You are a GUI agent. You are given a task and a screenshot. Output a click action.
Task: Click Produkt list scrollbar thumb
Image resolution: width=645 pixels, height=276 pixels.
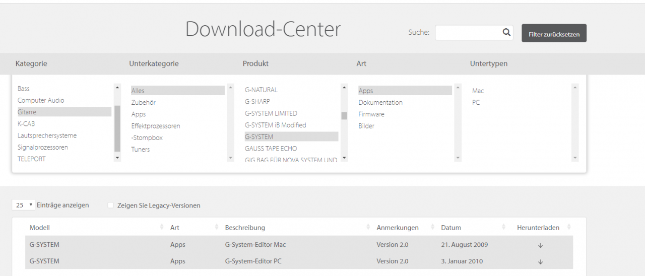point(344,116)
